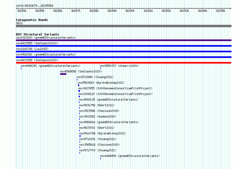Image resolution: width=239 pixels, height=169 pixels.
Task: Click the nsv3402682 small blue marker
Action: pyautogui.click(x=79, y=119)
